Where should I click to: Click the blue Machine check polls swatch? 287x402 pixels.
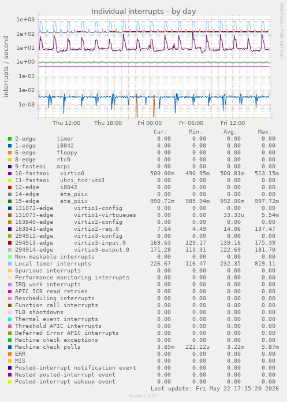pos(10,347)
